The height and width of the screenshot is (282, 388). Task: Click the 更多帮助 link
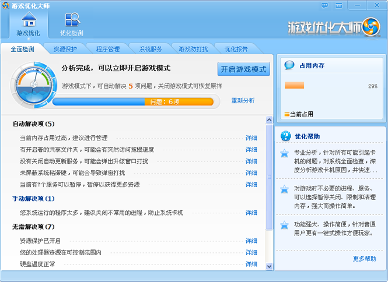365,259
